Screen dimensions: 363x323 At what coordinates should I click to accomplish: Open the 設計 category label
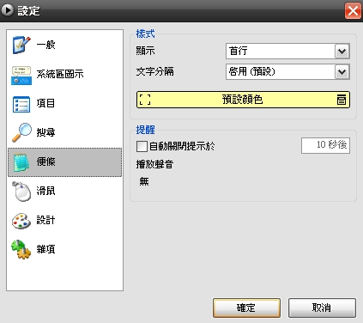45,220
